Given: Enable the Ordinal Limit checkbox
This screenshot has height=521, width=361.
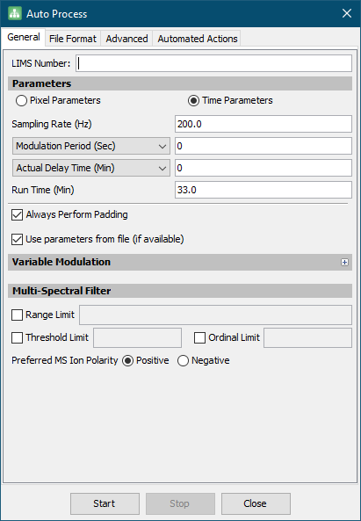Looking at the screenshot, I should click(x=199, y=338).
